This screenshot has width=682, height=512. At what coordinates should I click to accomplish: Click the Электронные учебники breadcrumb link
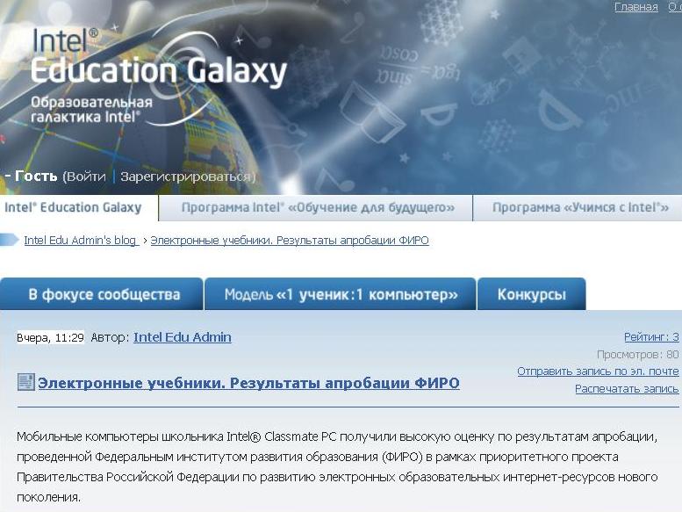290,240
